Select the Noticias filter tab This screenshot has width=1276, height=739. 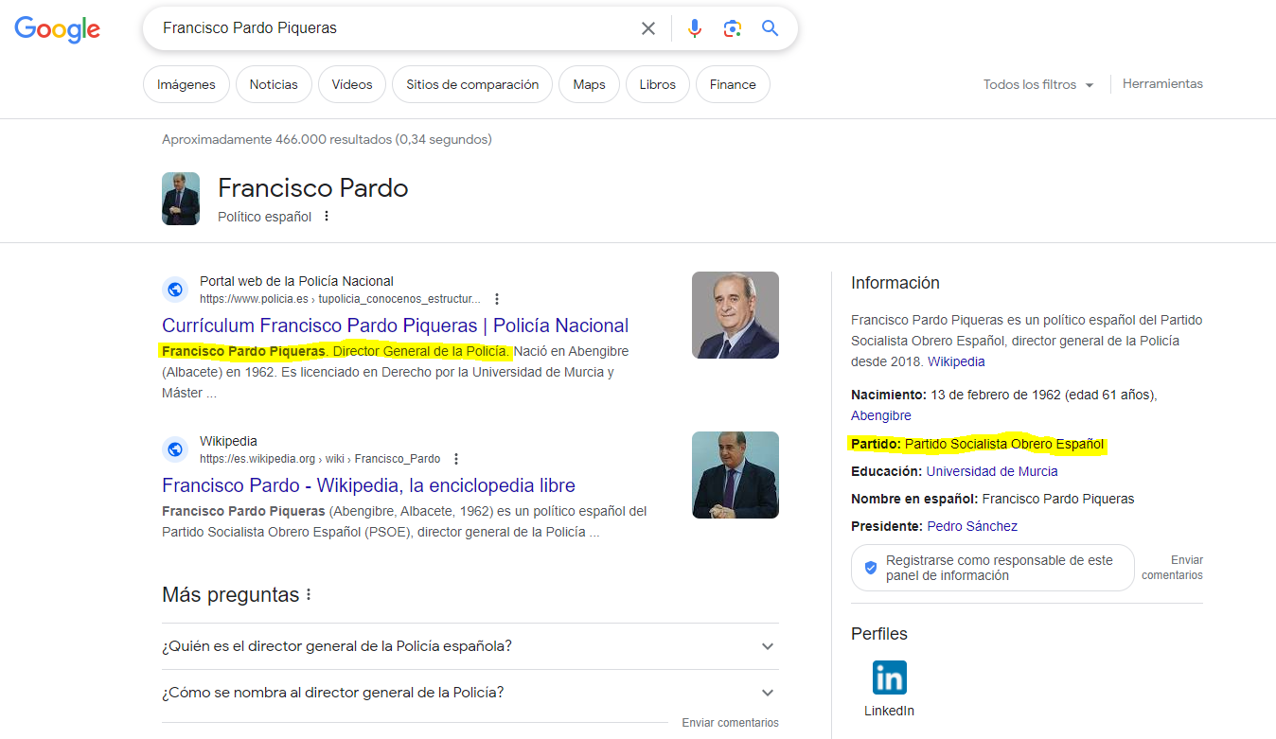[x=274, y=84]
